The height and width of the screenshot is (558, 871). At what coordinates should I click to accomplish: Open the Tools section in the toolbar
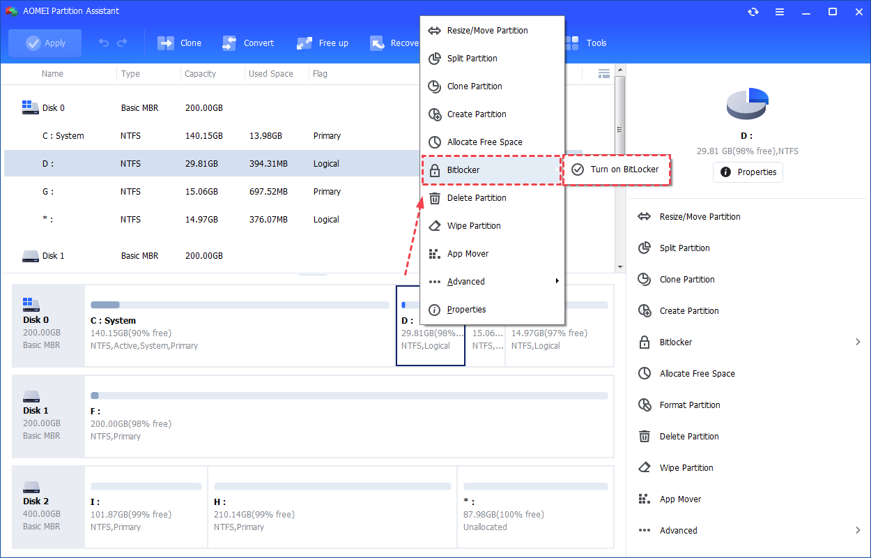(585, 43)
